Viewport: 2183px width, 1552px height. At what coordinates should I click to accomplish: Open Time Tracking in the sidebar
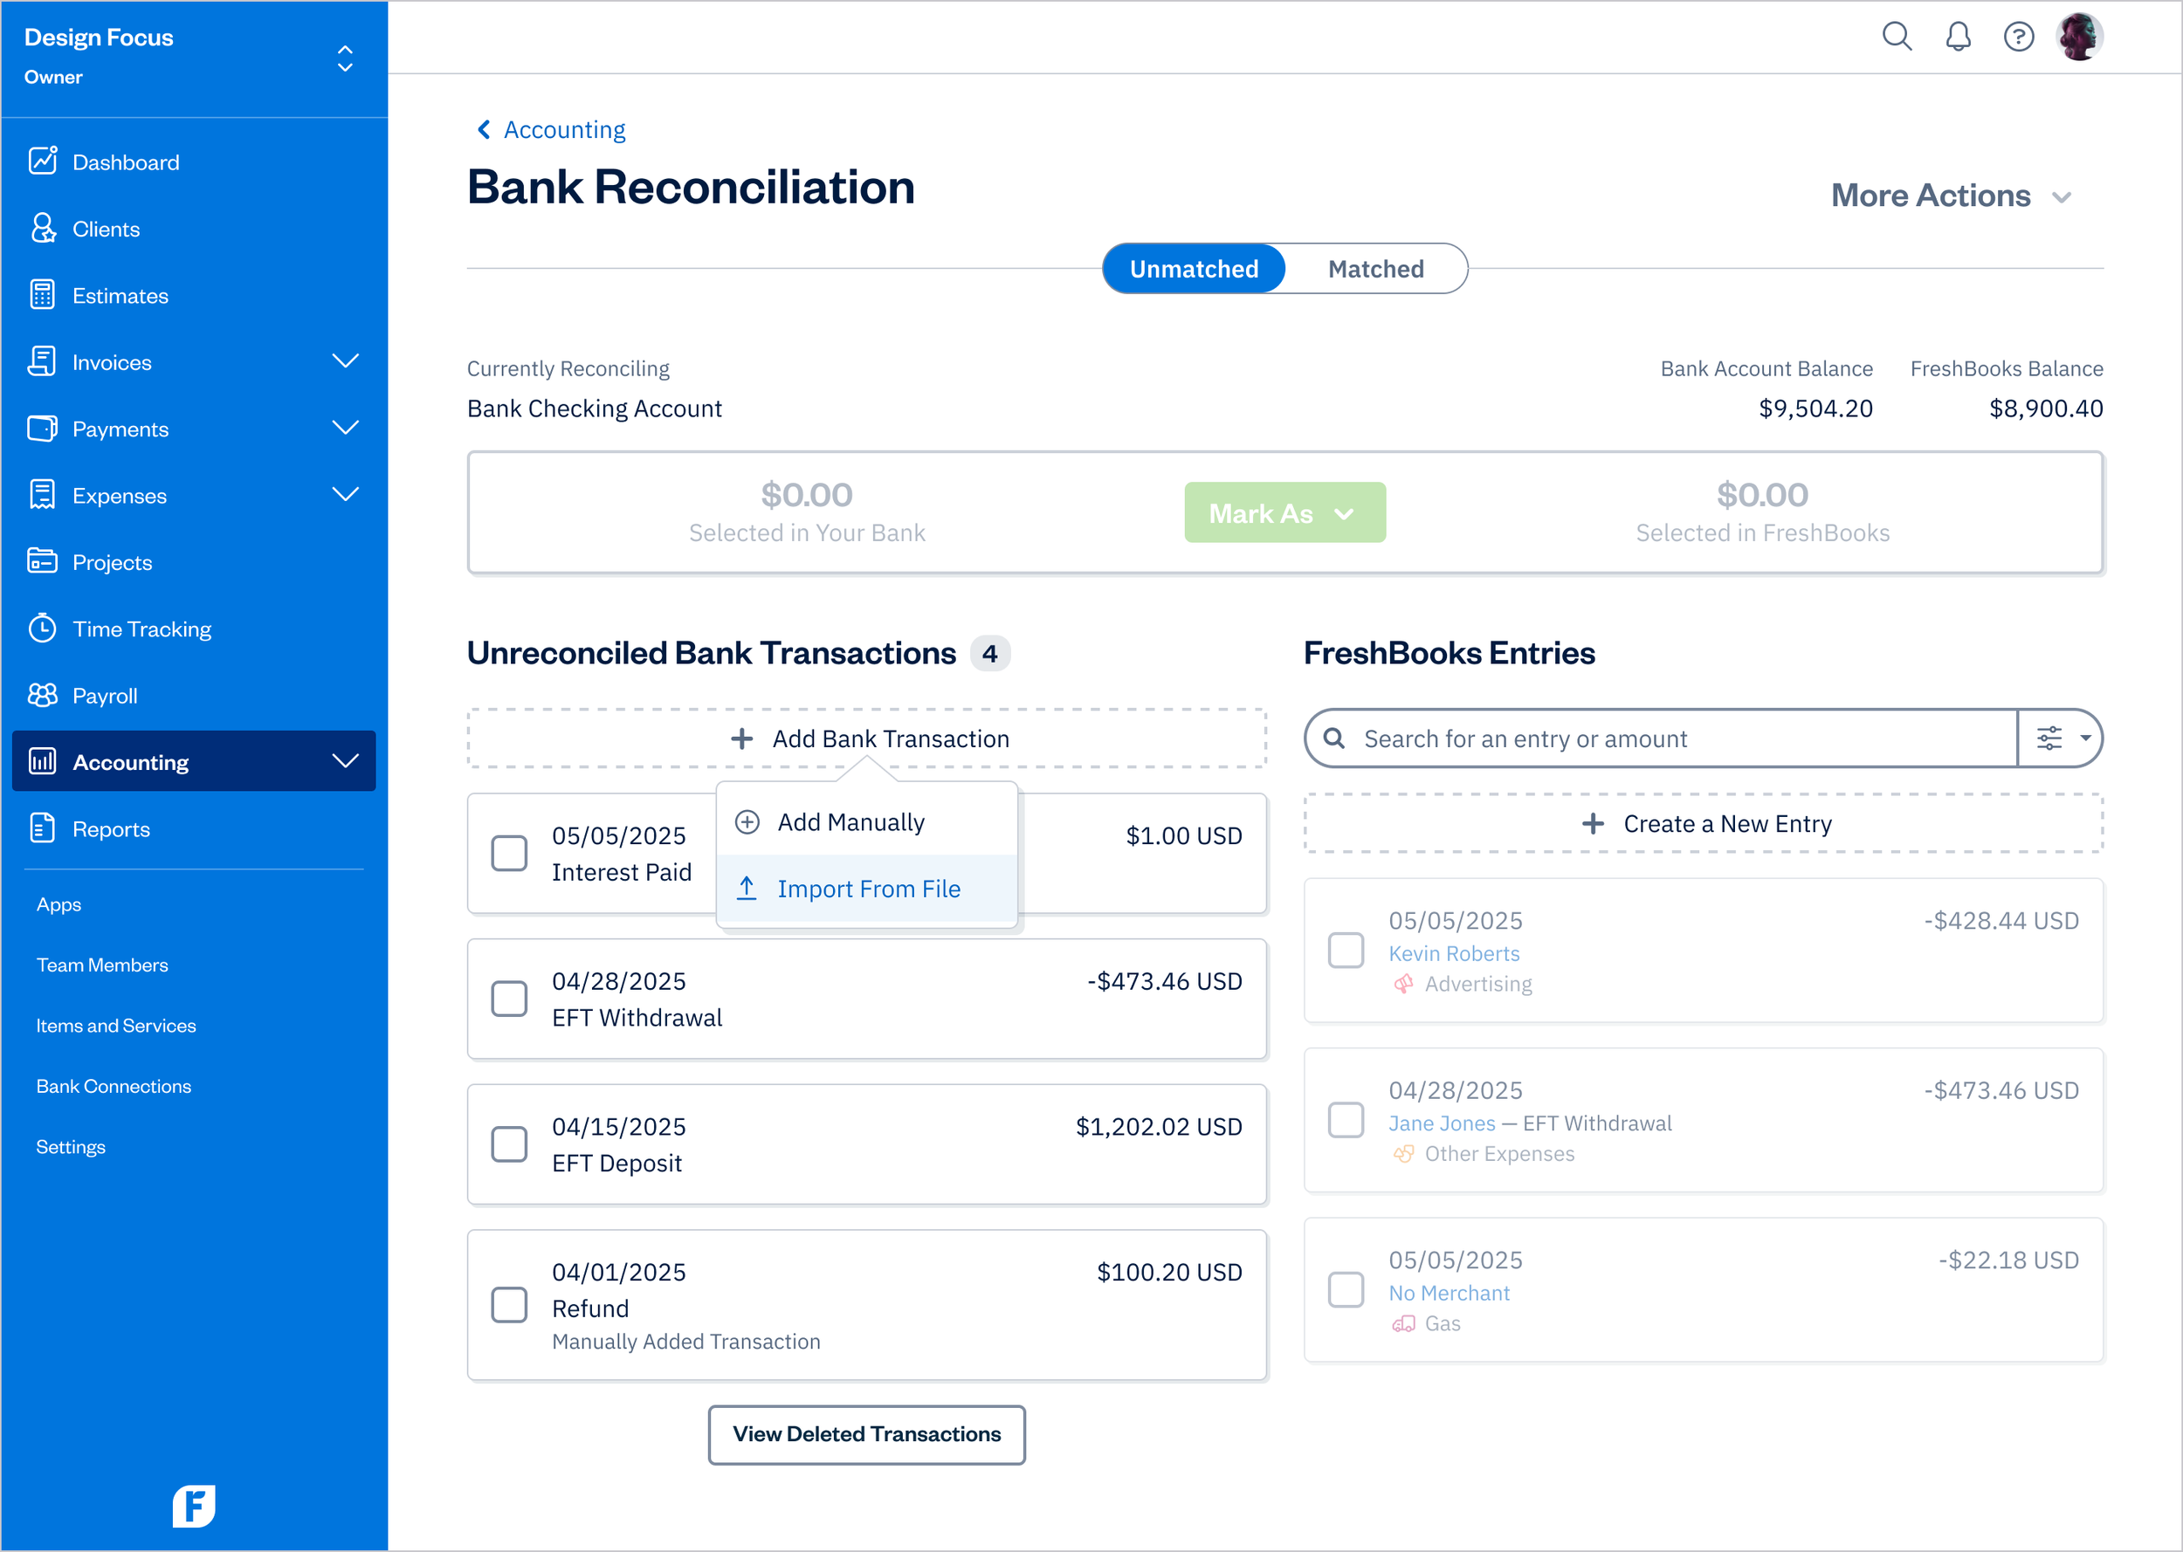[141, 628]
